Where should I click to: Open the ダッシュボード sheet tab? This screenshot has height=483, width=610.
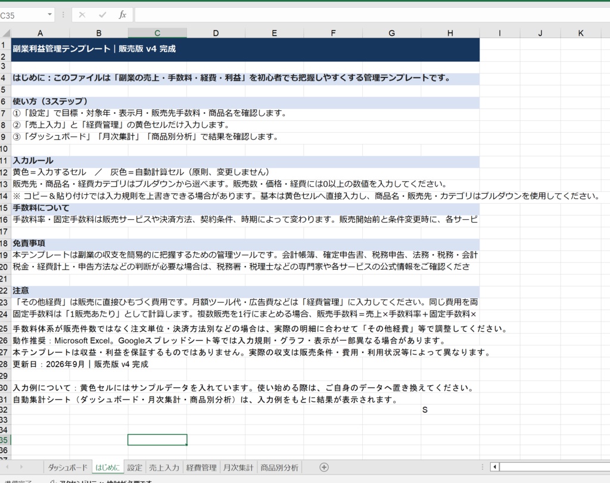tap(68, 468)
